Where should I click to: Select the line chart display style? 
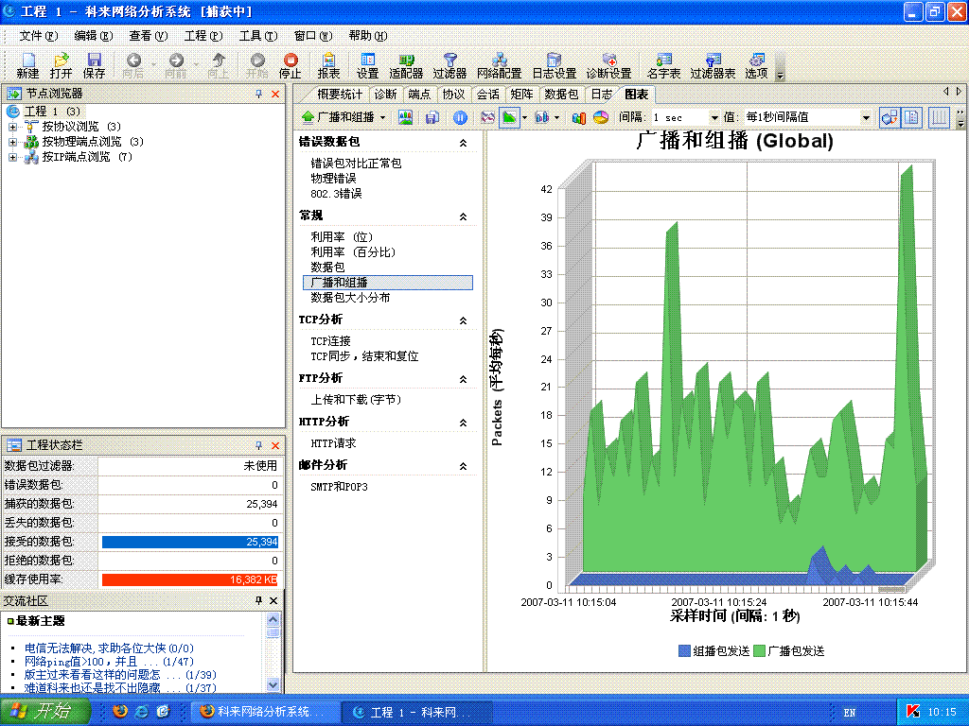490,116
